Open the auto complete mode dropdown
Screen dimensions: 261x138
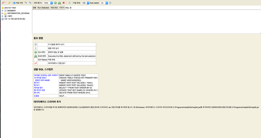coord(85,3)
